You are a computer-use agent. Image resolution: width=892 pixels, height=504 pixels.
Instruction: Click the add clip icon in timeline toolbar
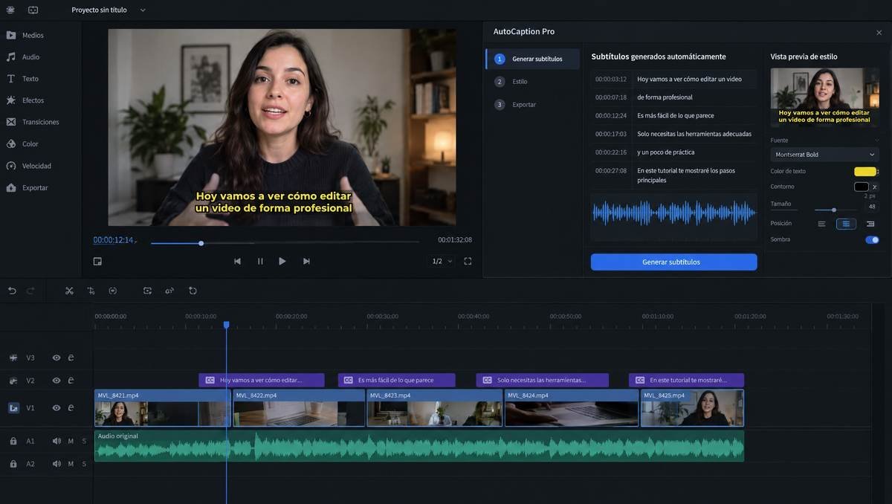(x=147, y=291)
